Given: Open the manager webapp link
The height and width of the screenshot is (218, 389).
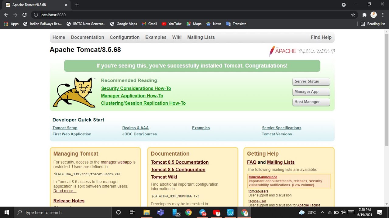Looking at the screenshot, I should point(116,162).
